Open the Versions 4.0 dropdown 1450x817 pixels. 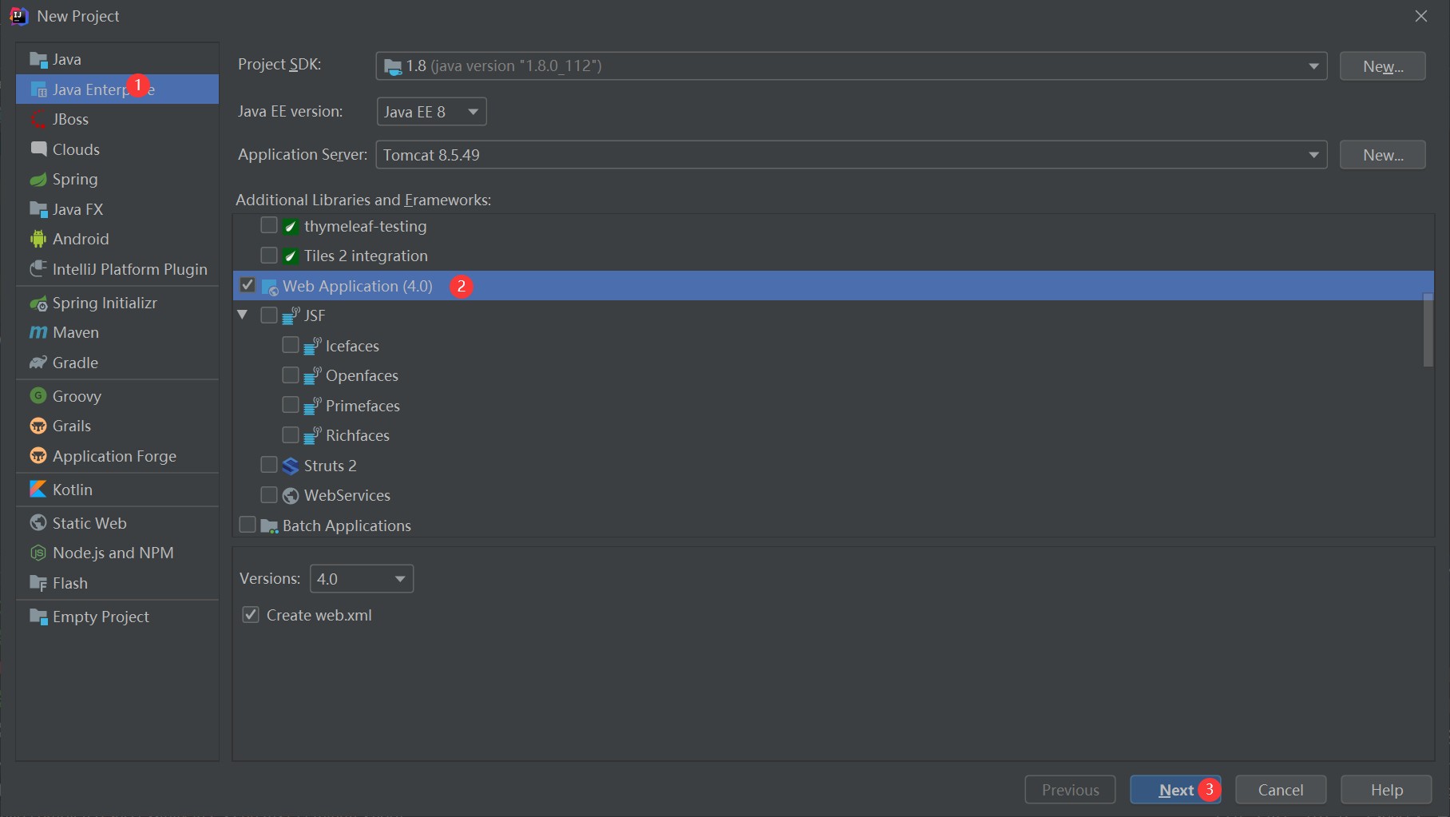[362, 579]
